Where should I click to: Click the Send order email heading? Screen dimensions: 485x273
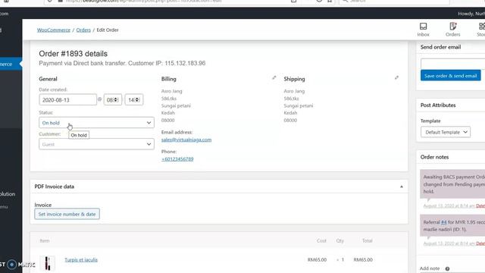[440, 47]
